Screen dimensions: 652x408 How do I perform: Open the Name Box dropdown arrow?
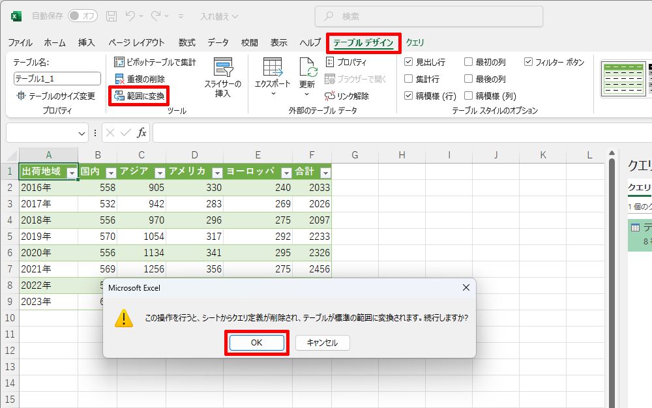(x=82, y=133)
